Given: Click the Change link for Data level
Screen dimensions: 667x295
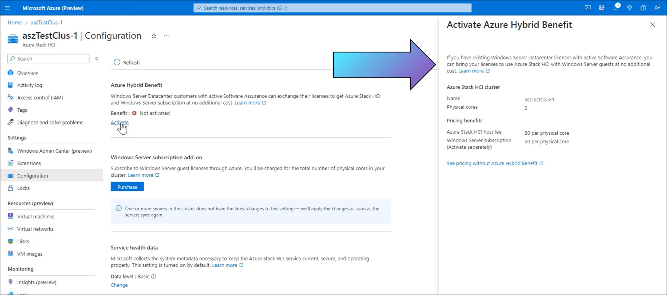Looking at the screenshot, I should pos(119,285).
